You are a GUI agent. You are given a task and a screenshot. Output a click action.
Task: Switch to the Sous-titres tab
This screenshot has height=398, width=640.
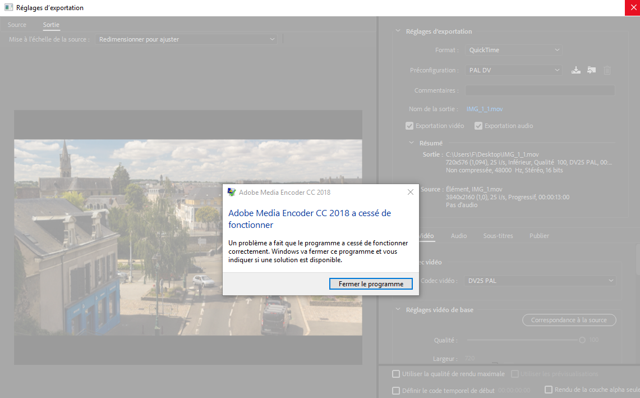(498, 236)
